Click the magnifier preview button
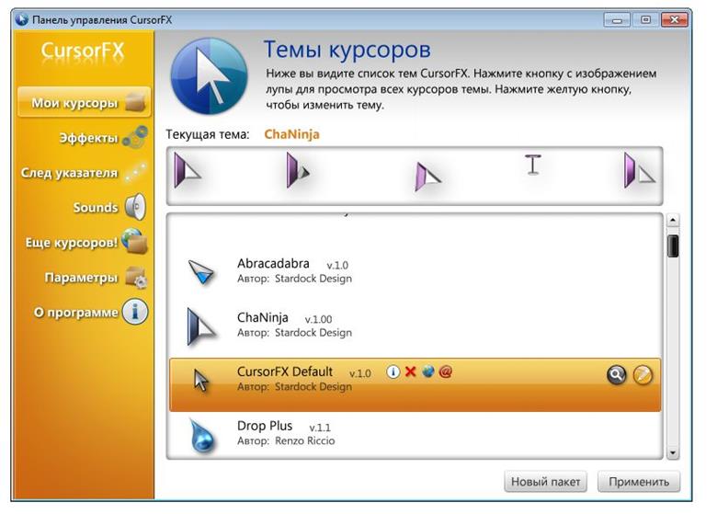This screenshot has height=514, width=717. click(x=617, y=375)
